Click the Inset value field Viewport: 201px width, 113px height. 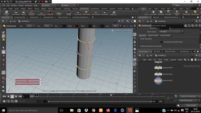pos(76,26)
